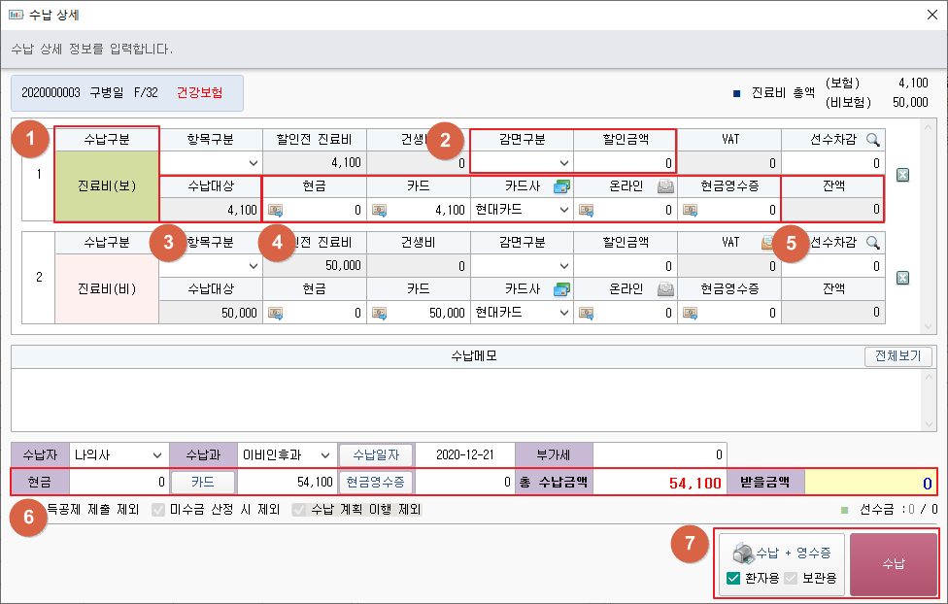Click search icon next to first 선수차감
The image size is (948, 604).
[x=872, y=141]
